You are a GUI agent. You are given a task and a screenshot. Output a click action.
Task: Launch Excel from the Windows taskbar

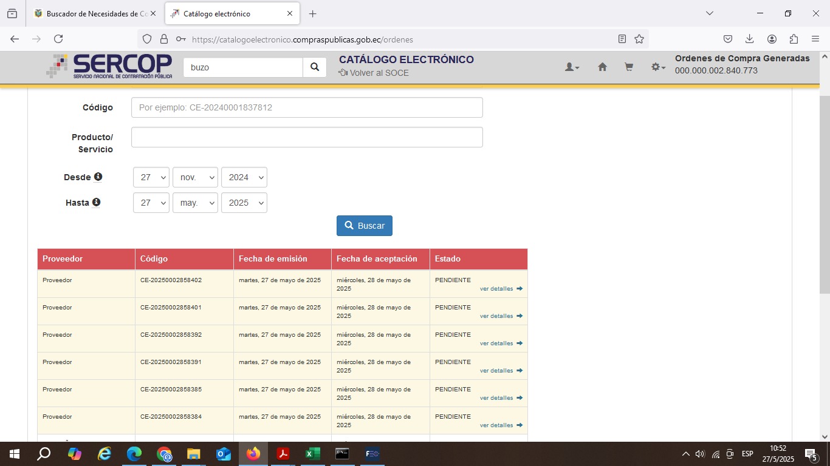[312, 454]
